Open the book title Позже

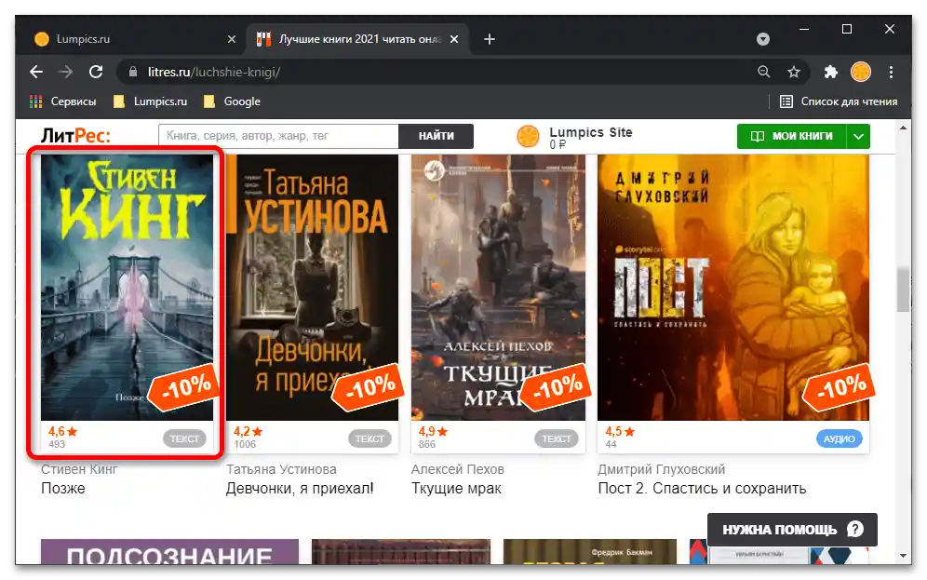tap(63, 489)
